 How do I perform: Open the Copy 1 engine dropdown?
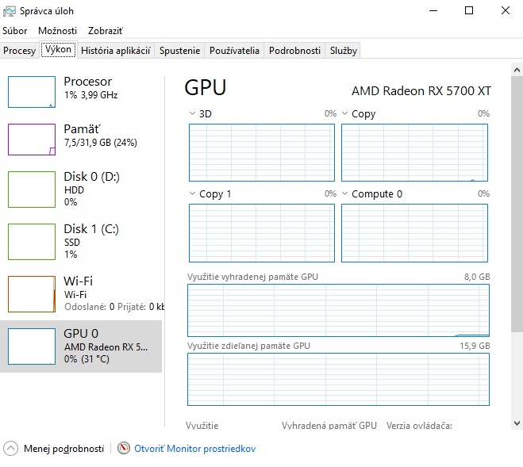pyautogui.click(x=192, y=193)
